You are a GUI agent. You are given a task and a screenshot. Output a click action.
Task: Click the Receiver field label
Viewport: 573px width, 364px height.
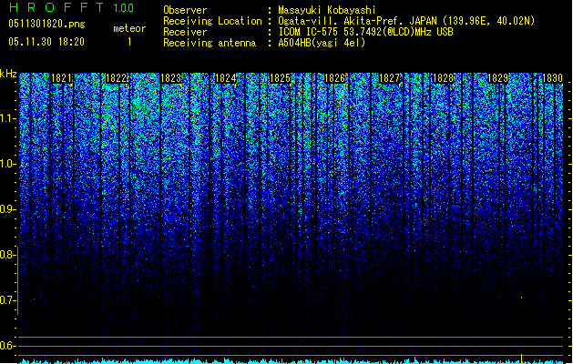point(185,32)
